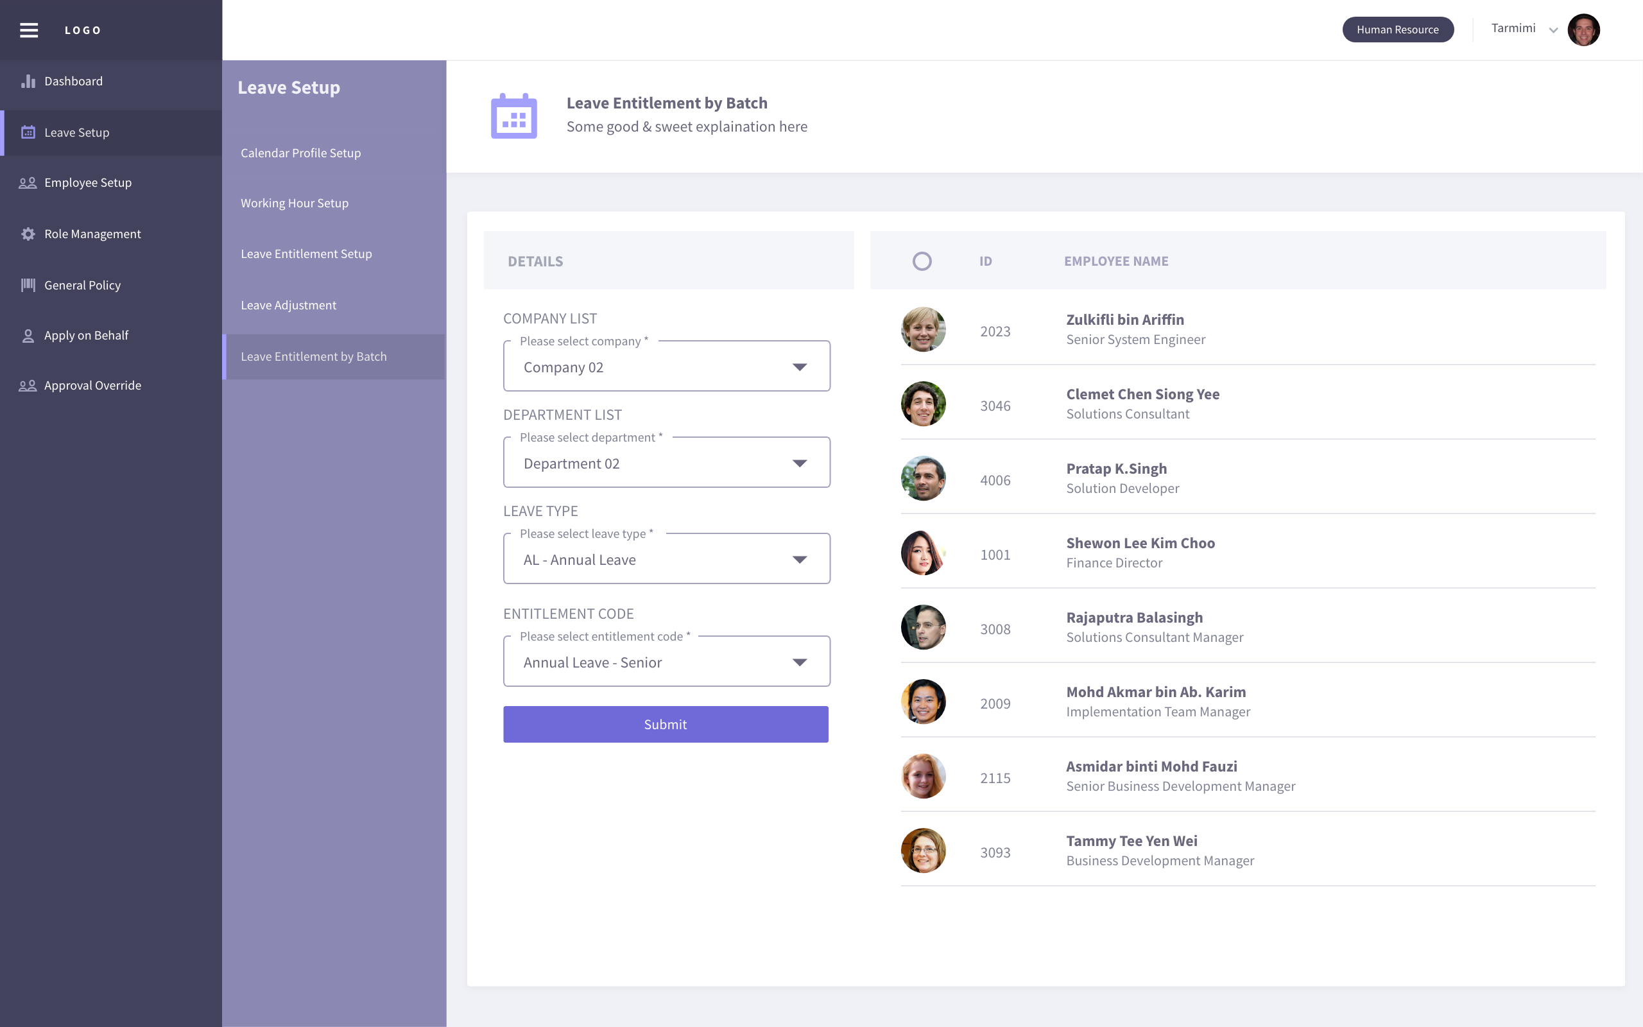Click the Employee Setup people icon
1643x1027 pixels.
28,183
